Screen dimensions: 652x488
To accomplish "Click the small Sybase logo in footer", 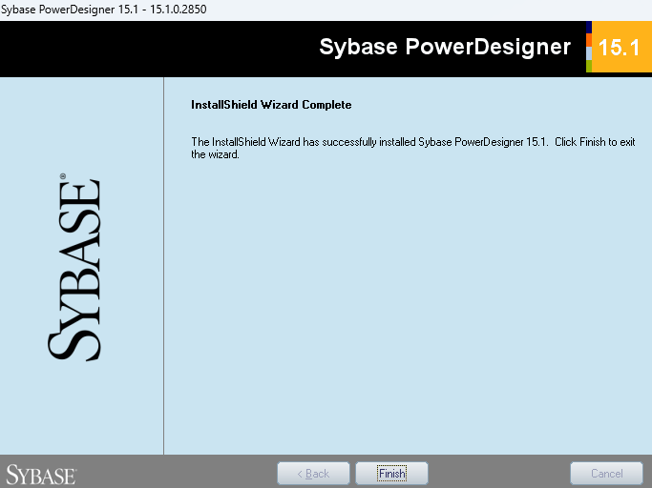I will (41, 475).
